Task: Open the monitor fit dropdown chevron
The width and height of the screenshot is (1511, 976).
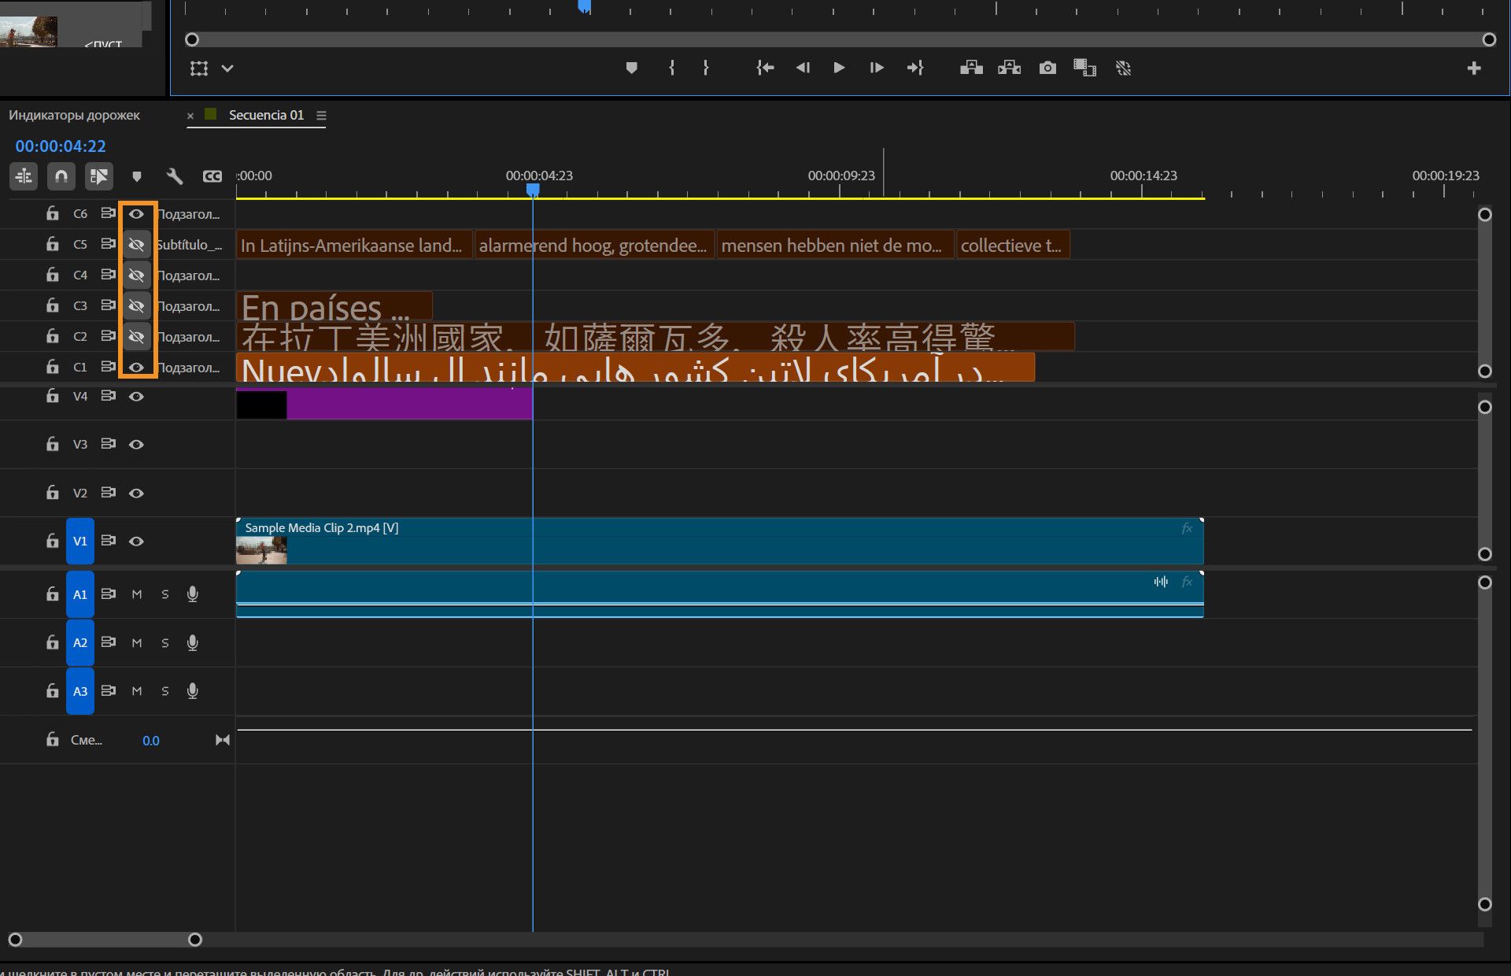Action: [x=227, y=68]
